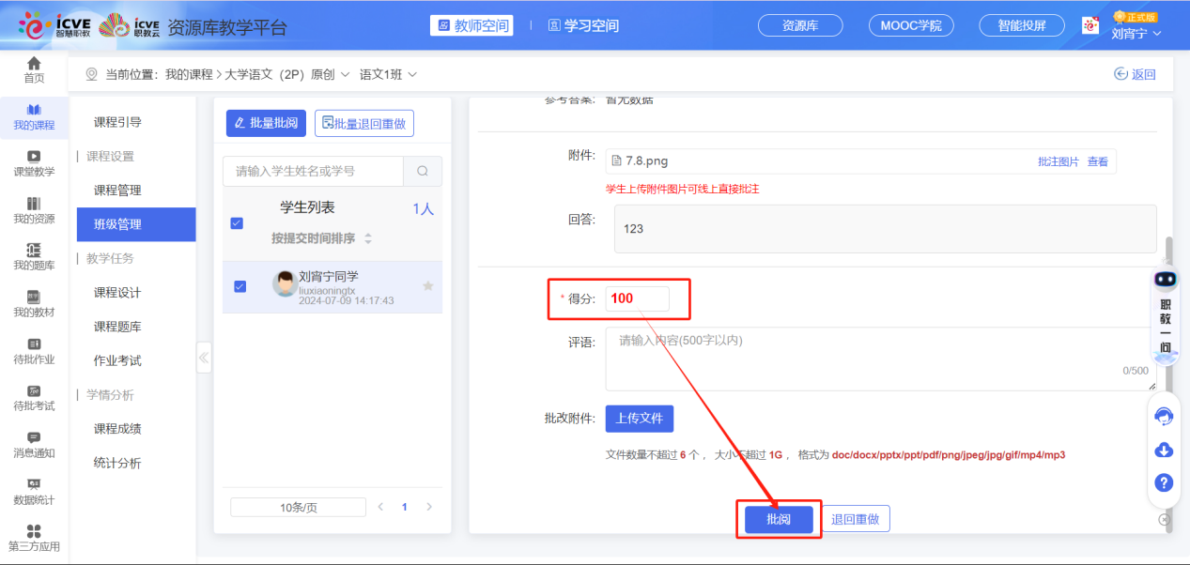
Task: Click the floating download icon on the right
Action: (x=1163, y=450)
